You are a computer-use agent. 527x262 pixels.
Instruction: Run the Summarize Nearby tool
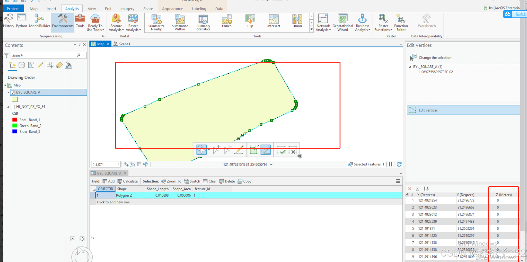(156, 23)
